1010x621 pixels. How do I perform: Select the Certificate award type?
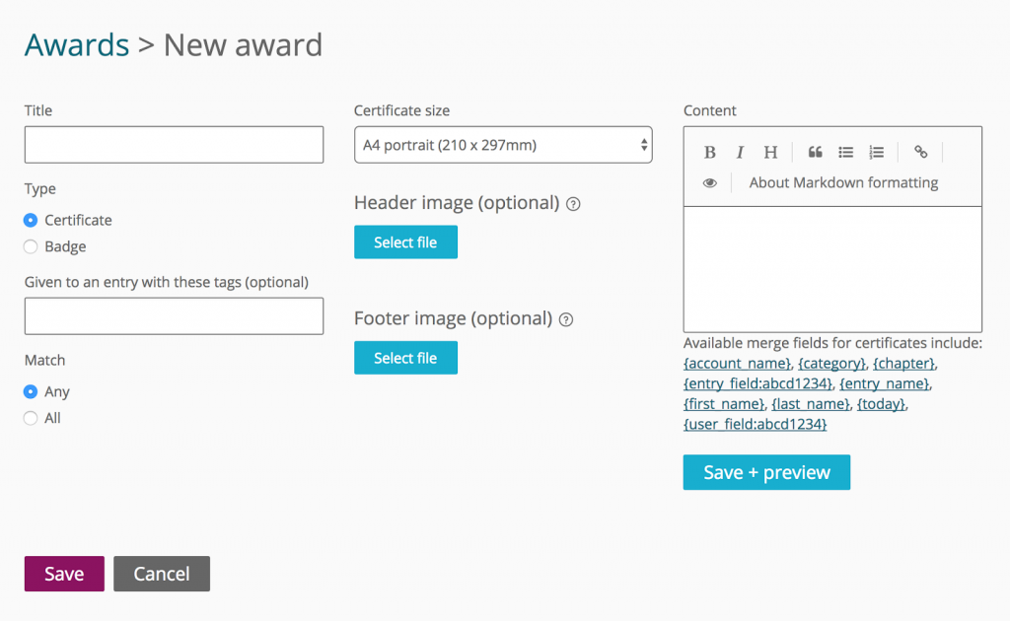click(x=30, y=220)
